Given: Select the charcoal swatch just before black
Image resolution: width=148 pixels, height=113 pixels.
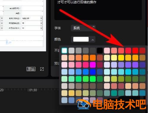Looking at the screenshot, I should point(93,51).
